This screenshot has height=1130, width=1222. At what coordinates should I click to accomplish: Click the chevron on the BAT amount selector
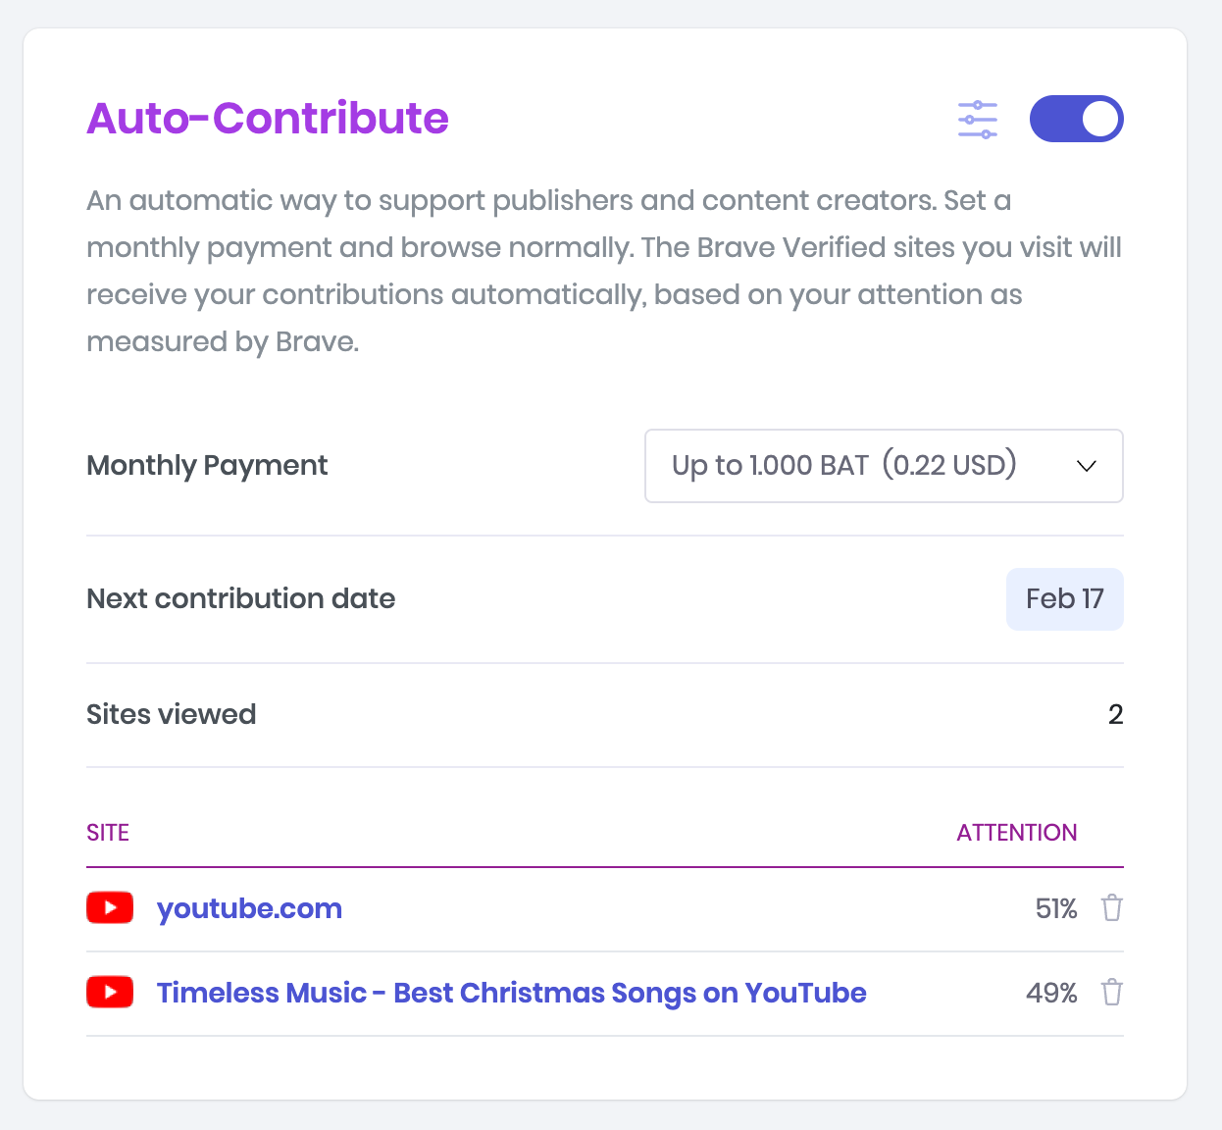(x=1086, y=466)
